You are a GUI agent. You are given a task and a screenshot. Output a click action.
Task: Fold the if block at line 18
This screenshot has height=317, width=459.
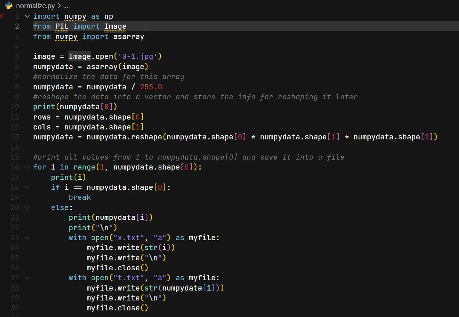click(27, 187)
